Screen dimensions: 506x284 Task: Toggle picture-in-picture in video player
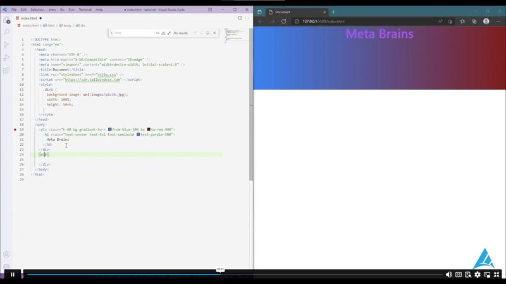[487, 275]
